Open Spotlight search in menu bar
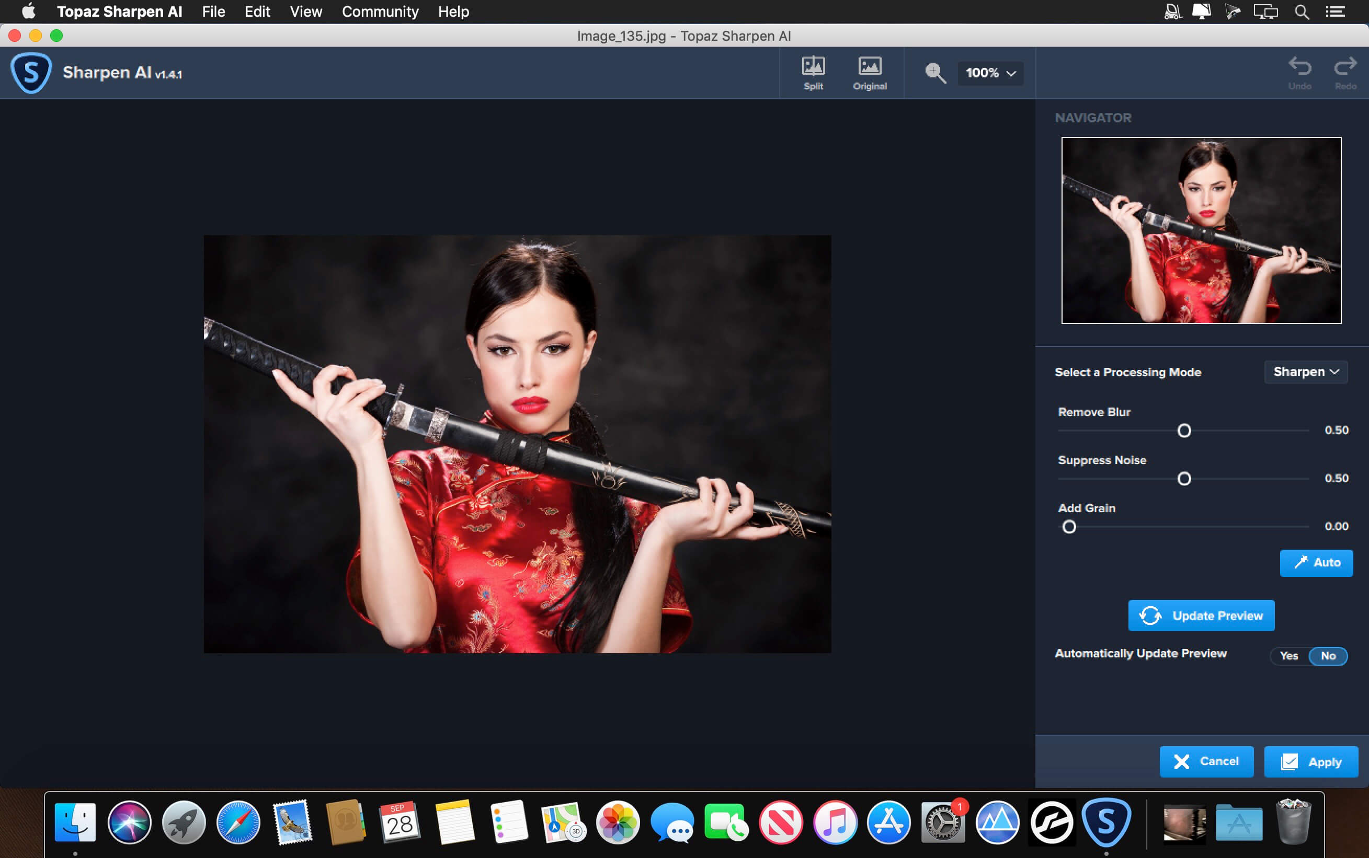Image resolution: width=1369 pixels, height=858 pixels. 1302,12
